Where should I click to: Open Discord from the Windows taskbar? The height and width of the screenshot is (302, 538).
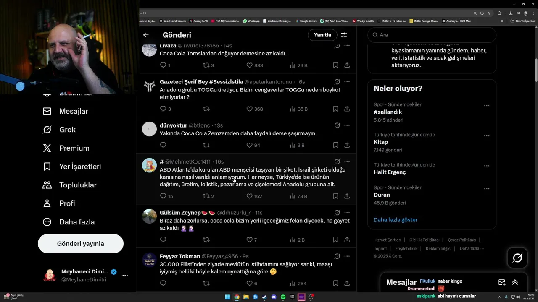tap(274, 297)
